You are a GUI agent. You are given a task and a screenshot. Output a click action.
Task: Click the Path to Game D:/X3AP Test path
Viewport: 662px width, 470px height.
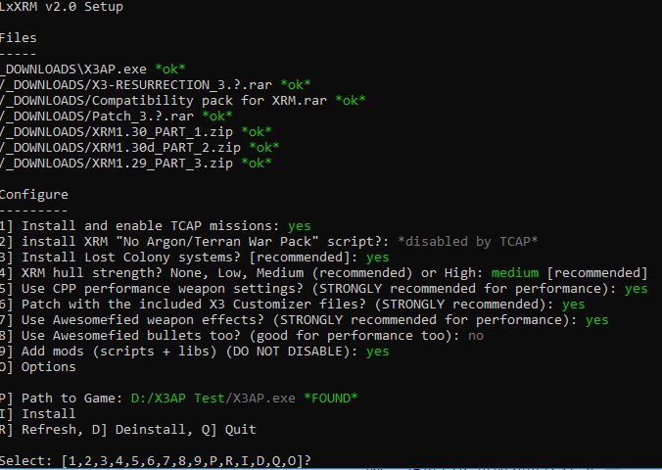[x=177, y=399]
